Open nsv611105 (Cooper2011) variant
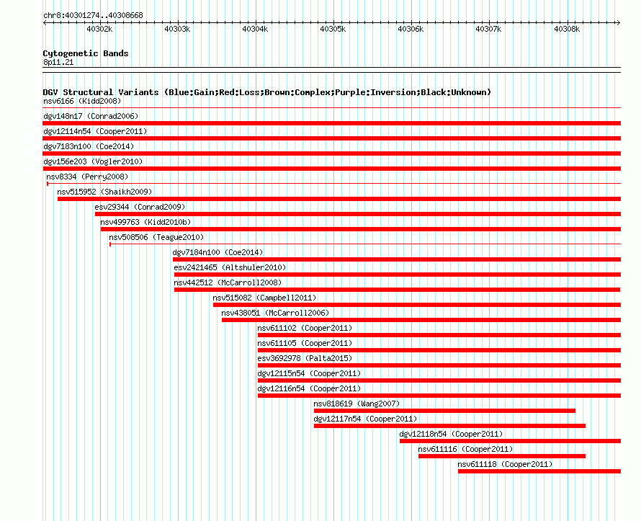641x521 pixels. click(305, 343)
